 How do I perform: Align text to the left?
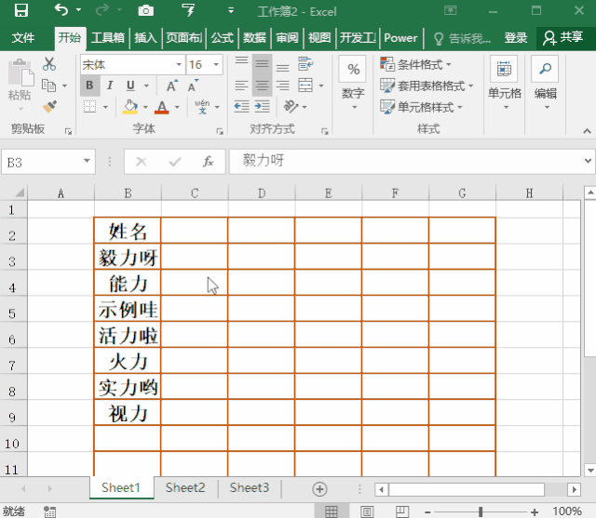(241, 86)
